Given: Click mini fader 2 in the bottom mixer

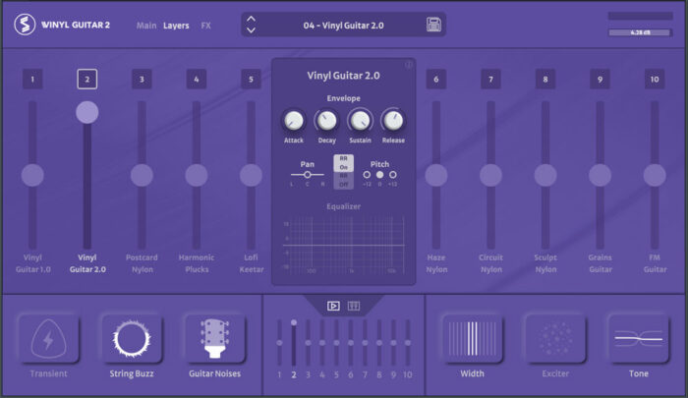Looking at the screenshot, I should (x=294, y=343).
